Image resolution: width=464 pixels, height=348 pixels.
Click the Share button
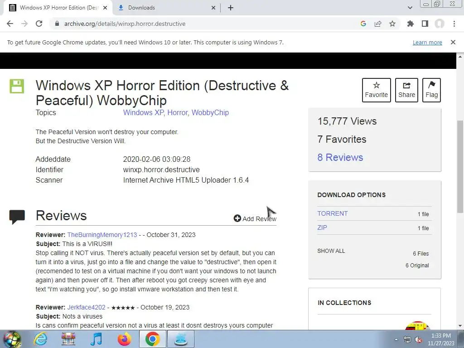(x=406, y=90)
